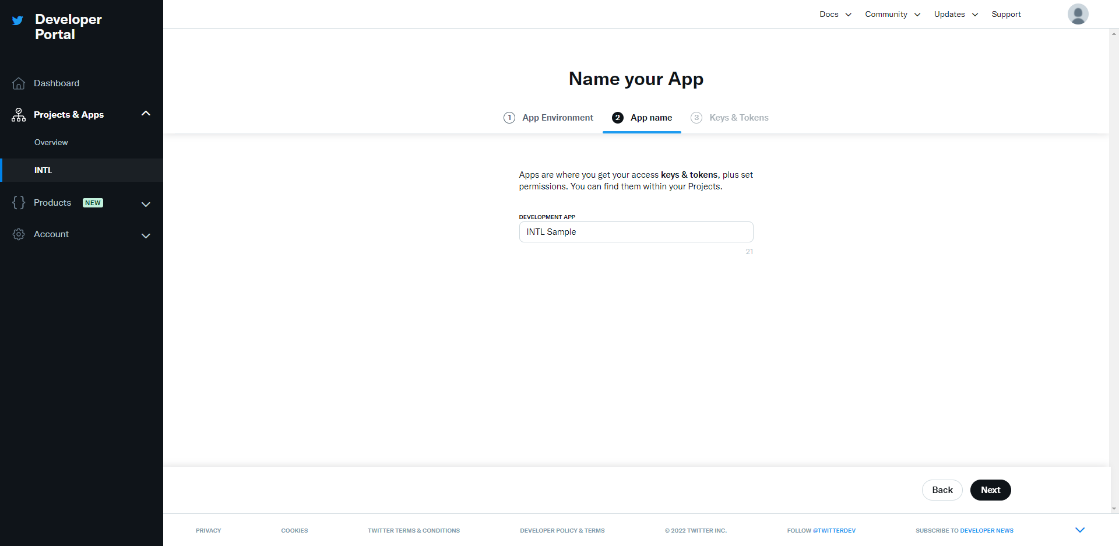The width and height of the screenshot is (1119, 546).
Task: Open the Developer Policy & Terms link
Action: pyautogui.click(x=562, y=530)
